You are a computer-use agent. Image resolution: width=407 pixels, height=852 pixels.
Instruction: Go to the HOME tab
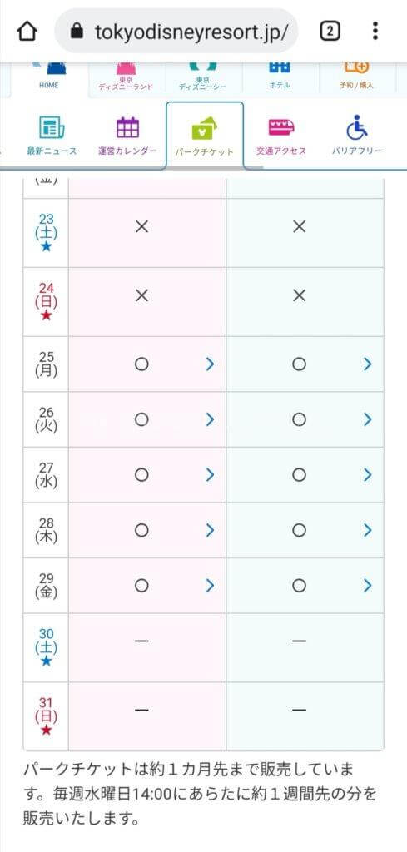49,79
